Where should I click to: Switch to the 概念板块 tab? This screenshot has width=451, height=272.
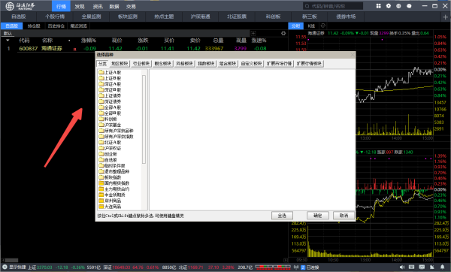(163, 64)
